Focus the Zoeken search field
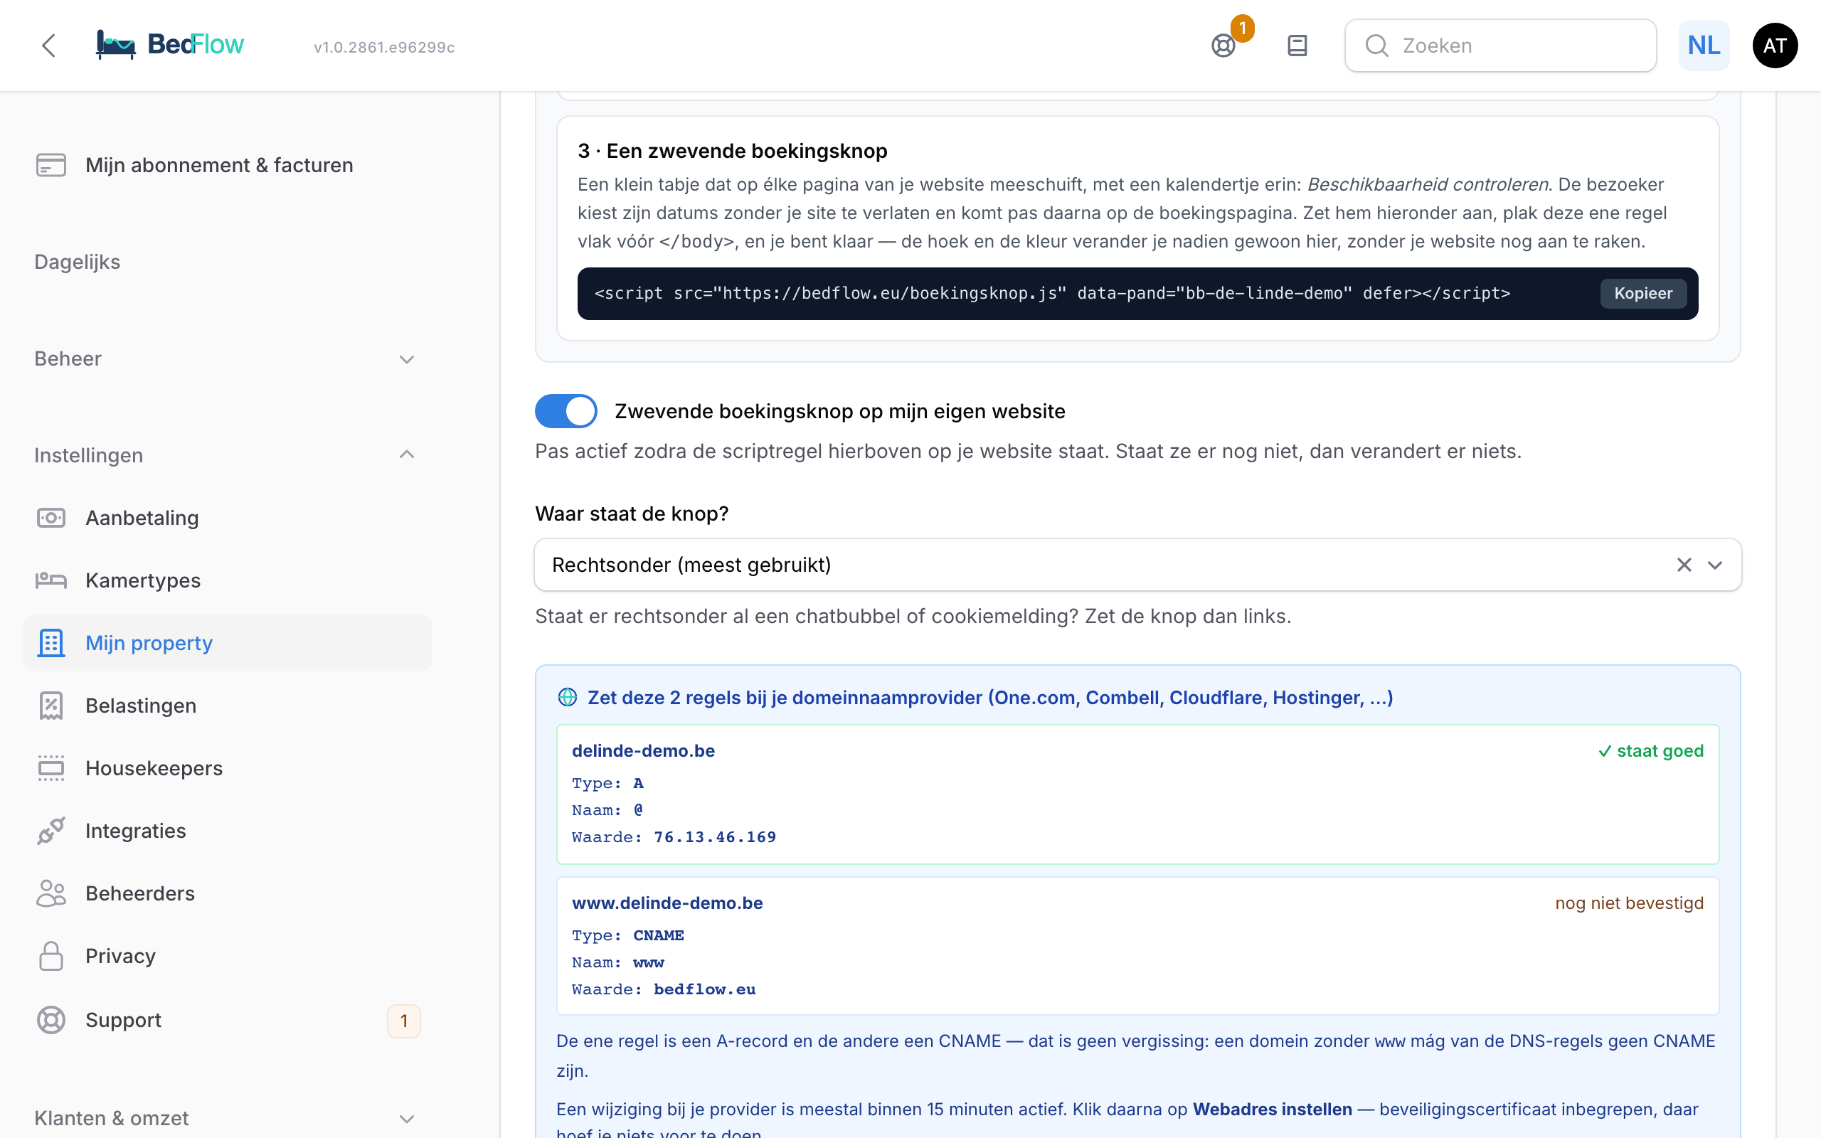Viewport: 1821px width, 1138px height. (x=1500, y=46)
